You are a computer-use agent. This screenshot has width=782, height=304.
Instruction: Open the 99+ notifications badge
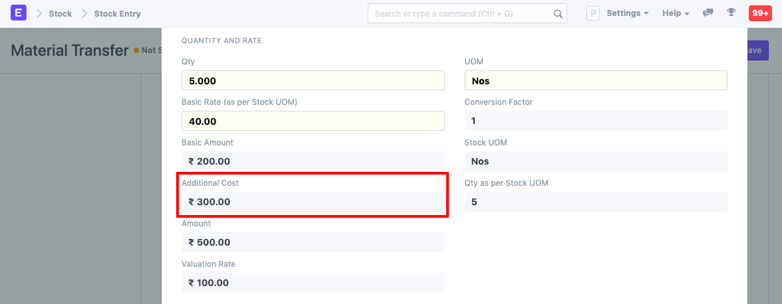tap(759, 13)
